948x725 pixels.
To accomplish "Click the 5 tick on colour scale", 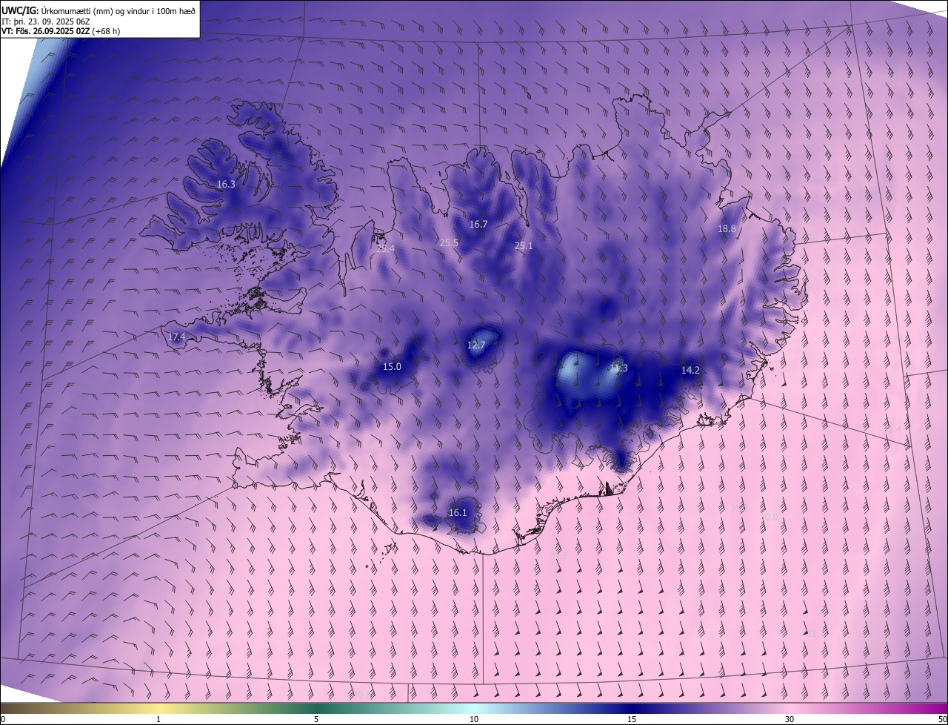I will pyautogui.click(x=316, y=720).
